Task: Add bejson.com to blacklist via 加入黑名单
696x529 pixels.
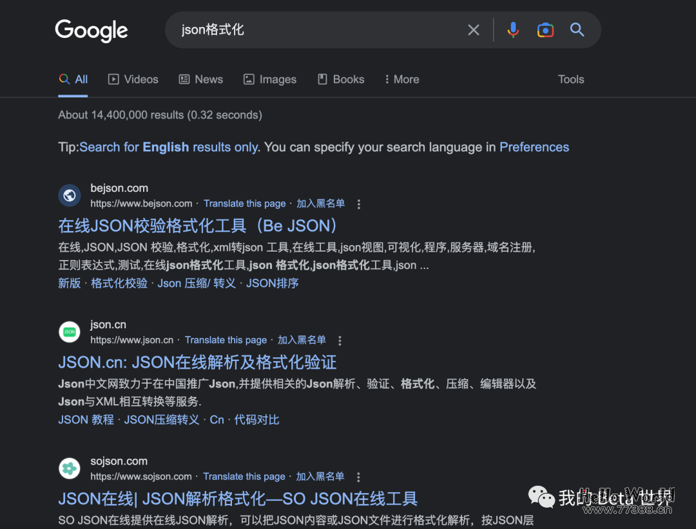Action: pos(320,203)
